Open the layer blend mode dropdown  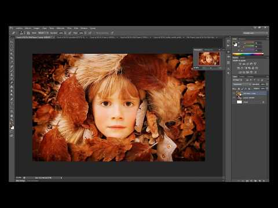click(x=242, y=84)
